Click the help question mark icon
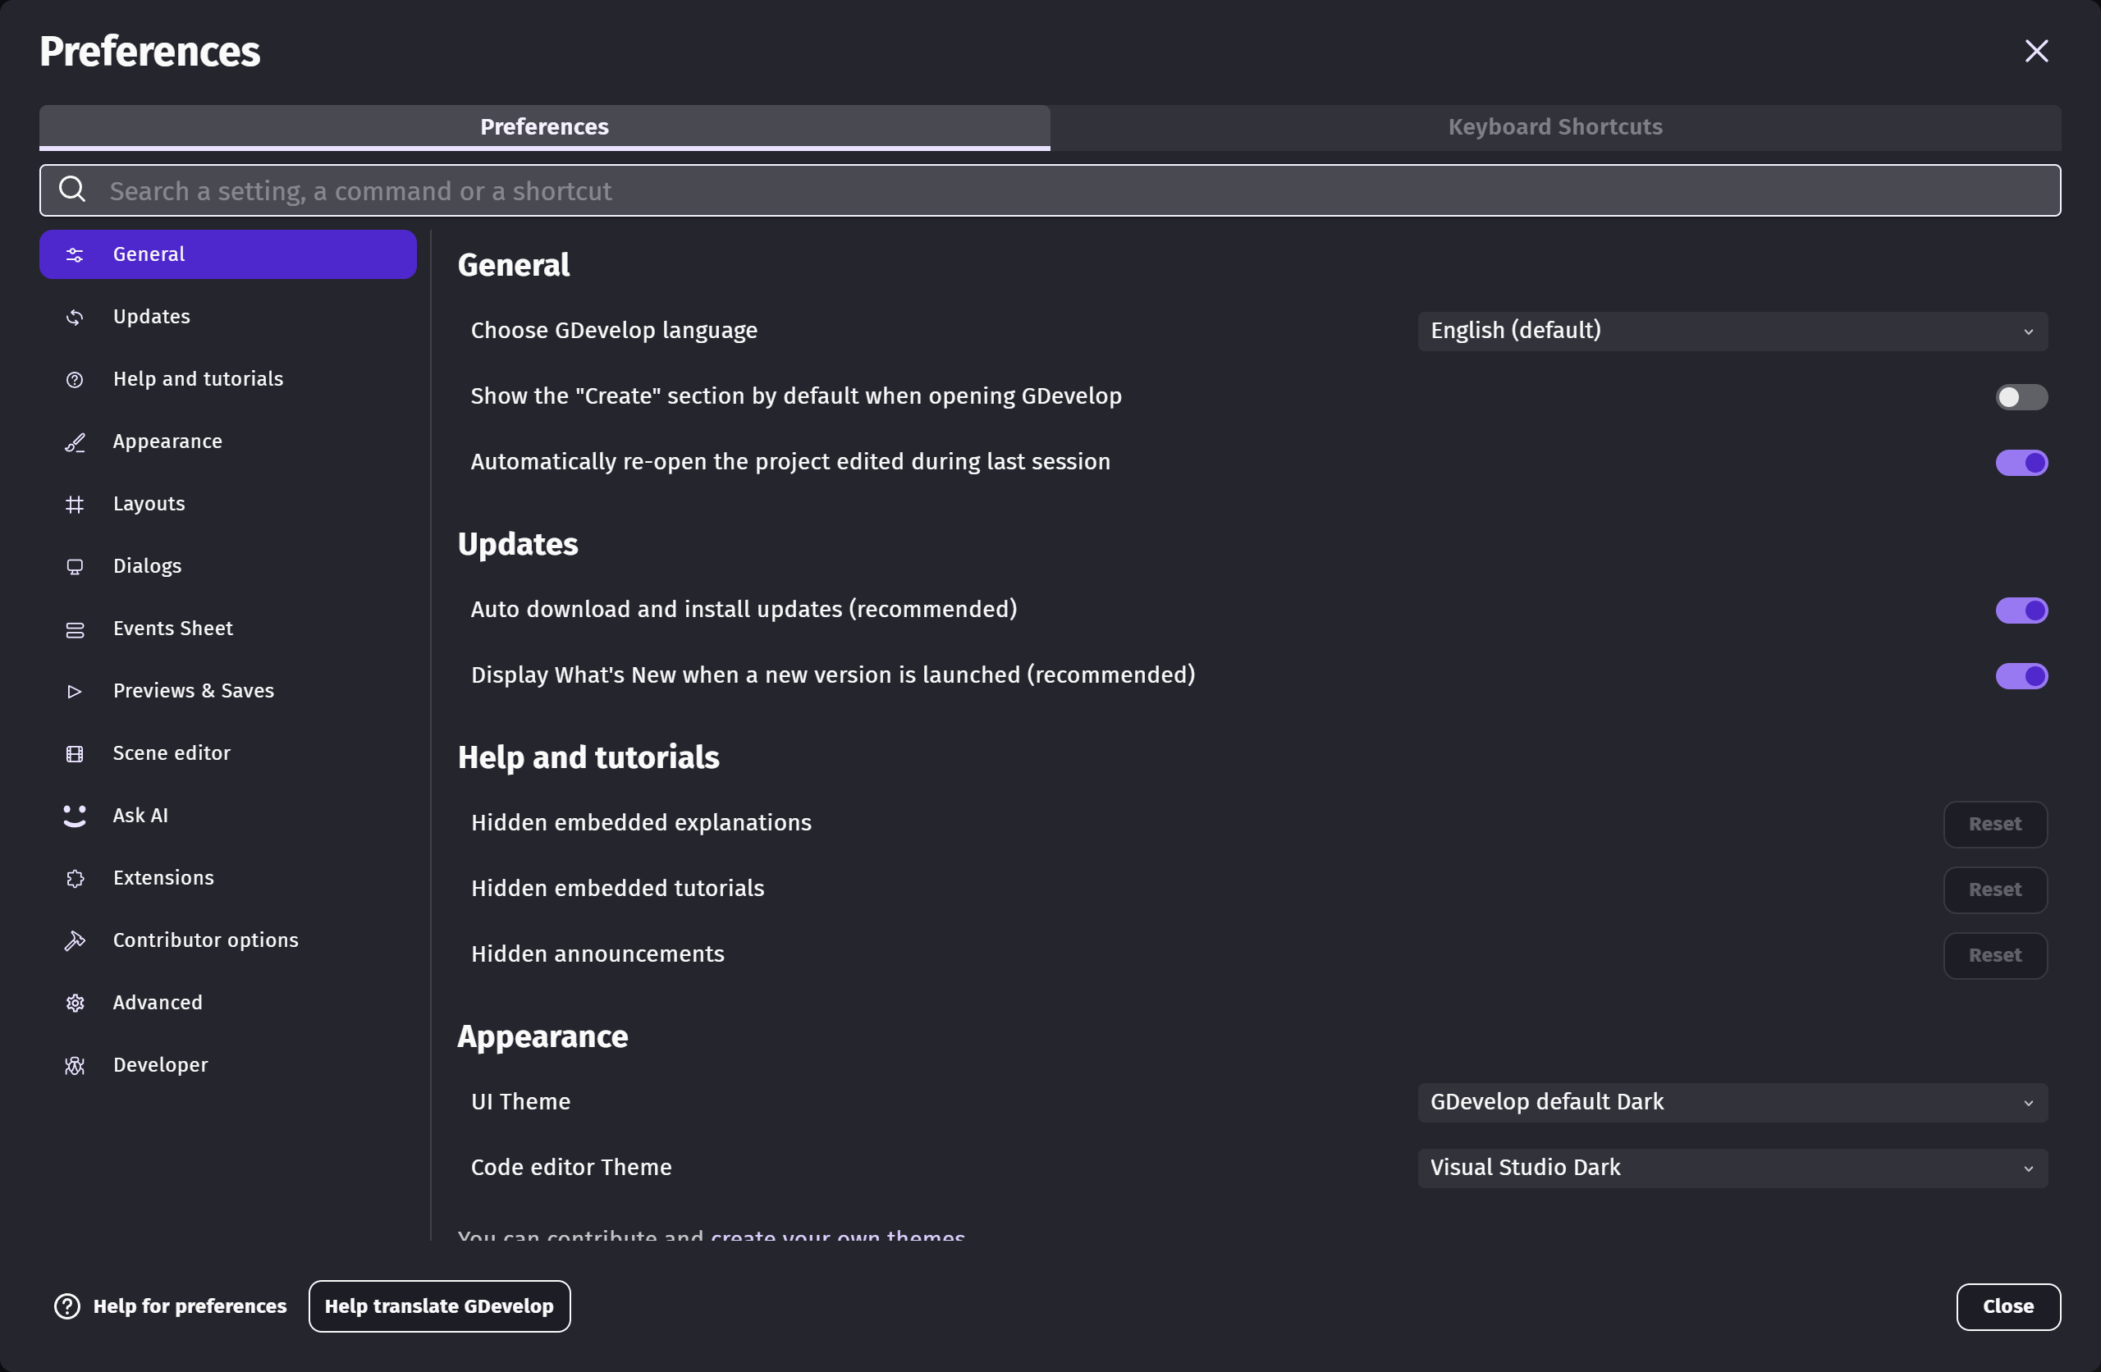2101x1372 pixels. tap(67, 1306)
